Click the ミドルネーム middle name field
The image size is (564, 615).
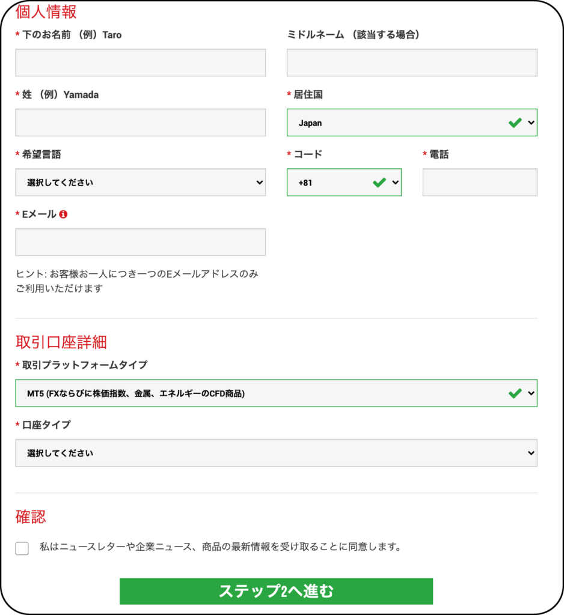[412, 62]
